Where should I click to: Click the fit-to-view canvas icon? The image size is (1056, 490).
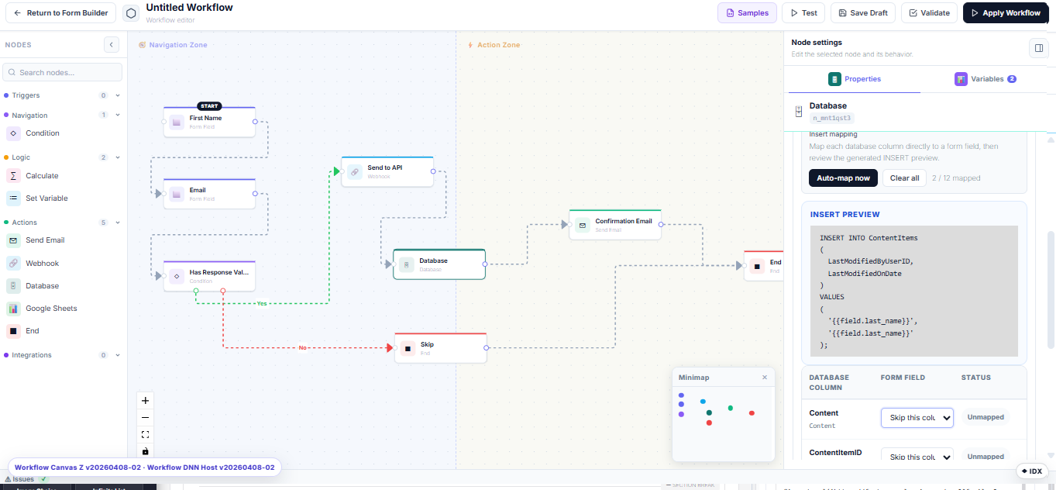(145, 434)
